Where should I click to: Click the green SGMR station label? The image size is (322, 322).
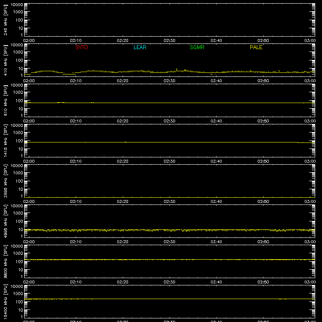(197, 47)
